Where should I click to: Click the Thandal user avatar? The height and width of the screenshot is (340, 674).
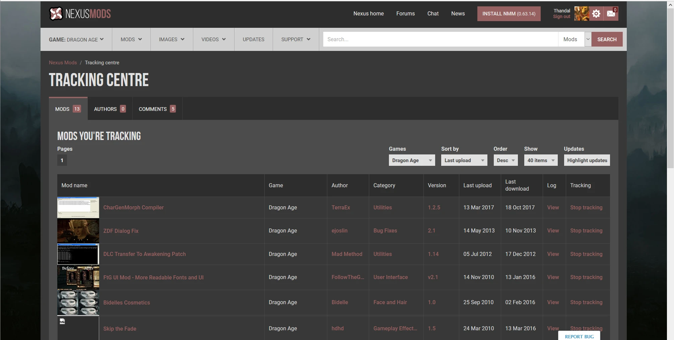pos(582,14)
